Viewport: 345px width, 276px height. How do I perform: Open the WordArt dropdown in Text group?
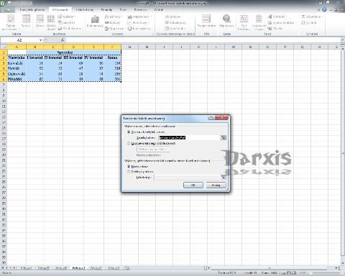point(277,17)
